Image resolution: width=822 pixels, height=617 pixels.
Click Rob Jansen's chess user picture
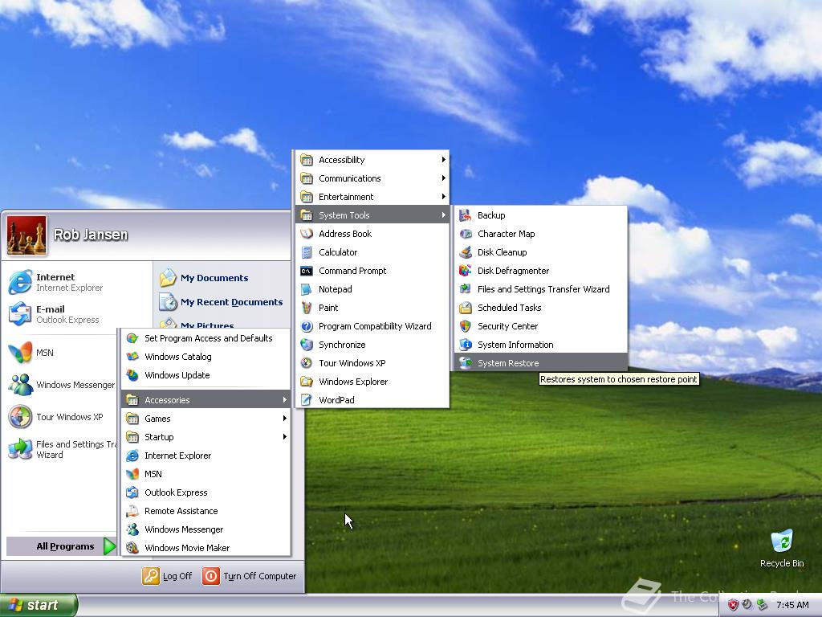click(x=26, y=235)
